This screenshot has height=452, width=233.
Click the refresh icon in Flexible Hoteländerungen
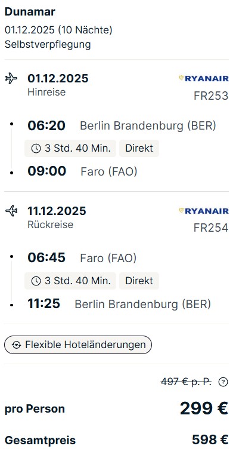click(x=17, y=345)
